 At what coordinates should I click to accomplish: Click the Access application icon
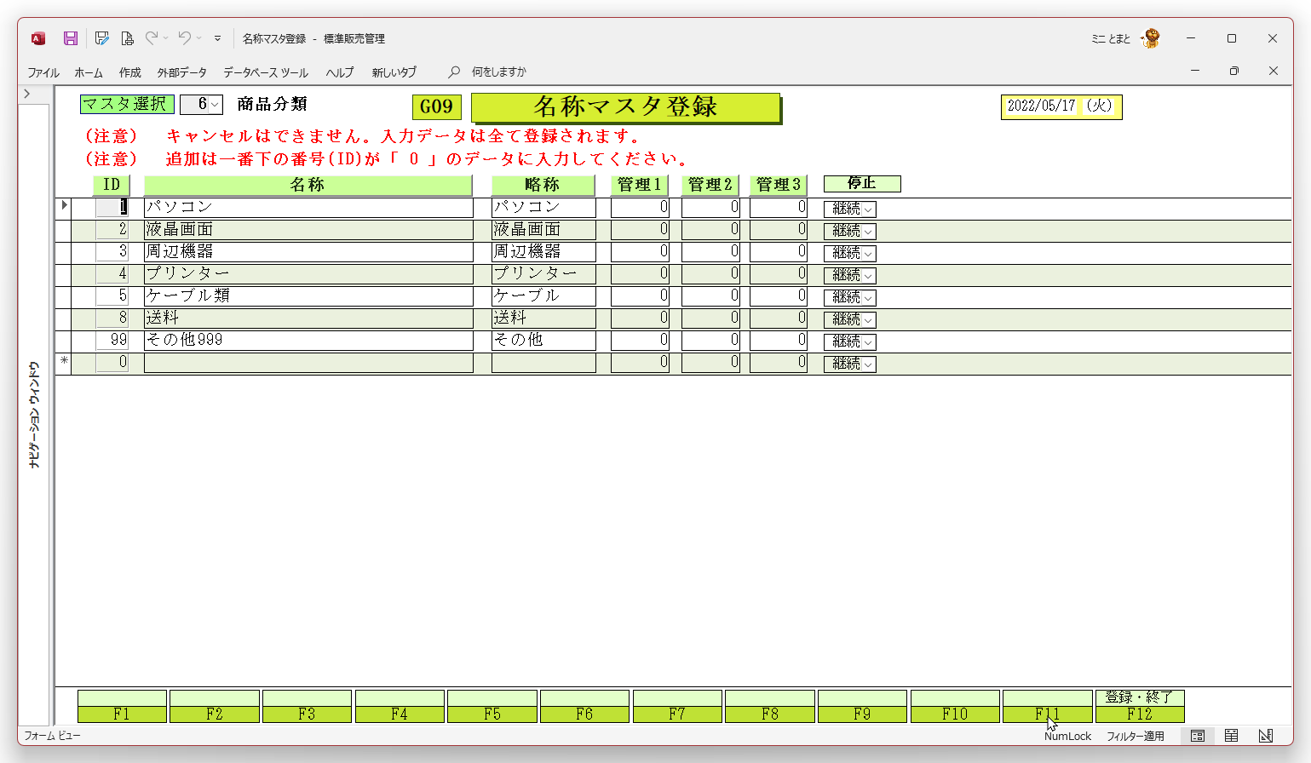pyautogui.click(x=38, y=38)
